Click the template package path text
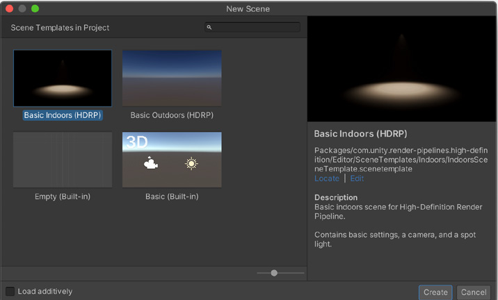The image size is (498, 300). pyautogui.click(x=401, y=160)
